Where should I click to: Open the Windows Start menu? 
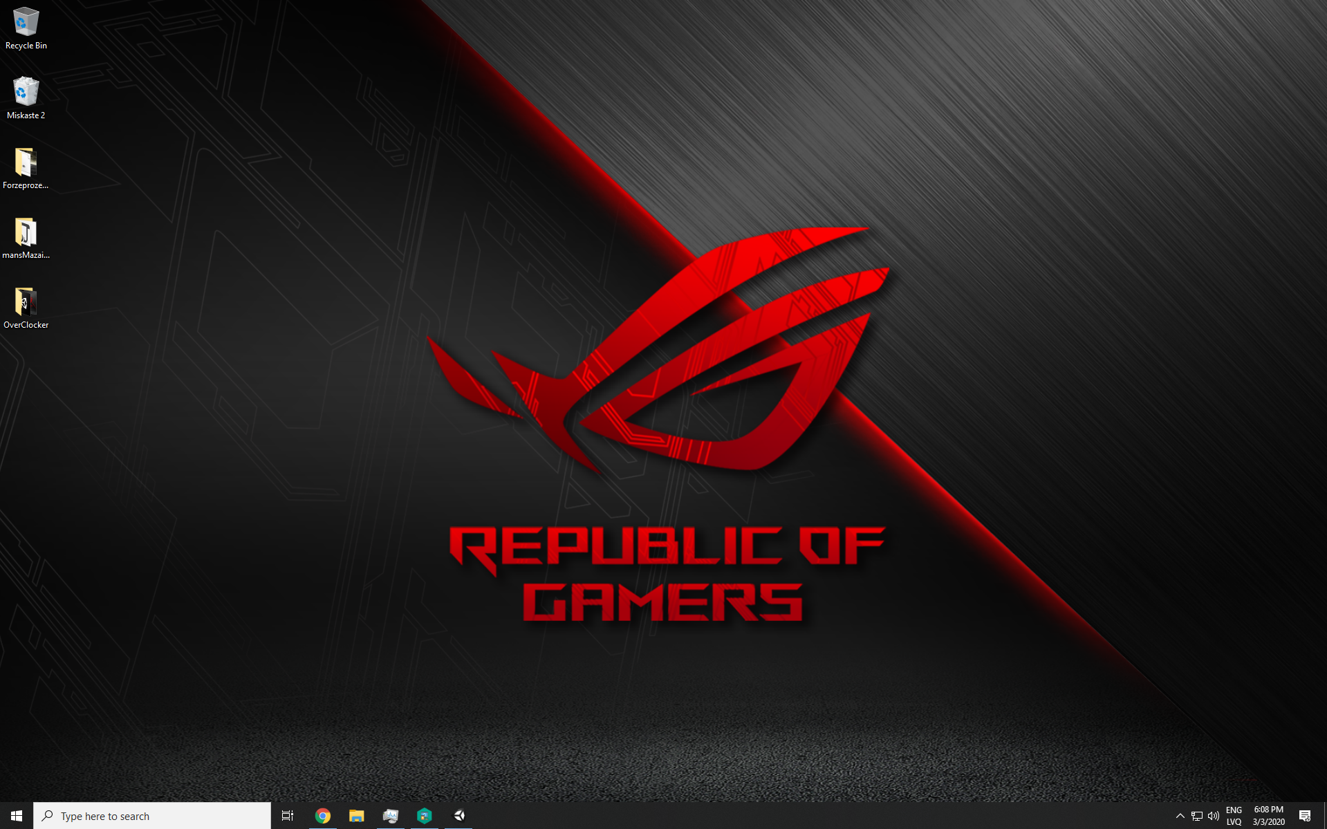click(x=17, y=816)
